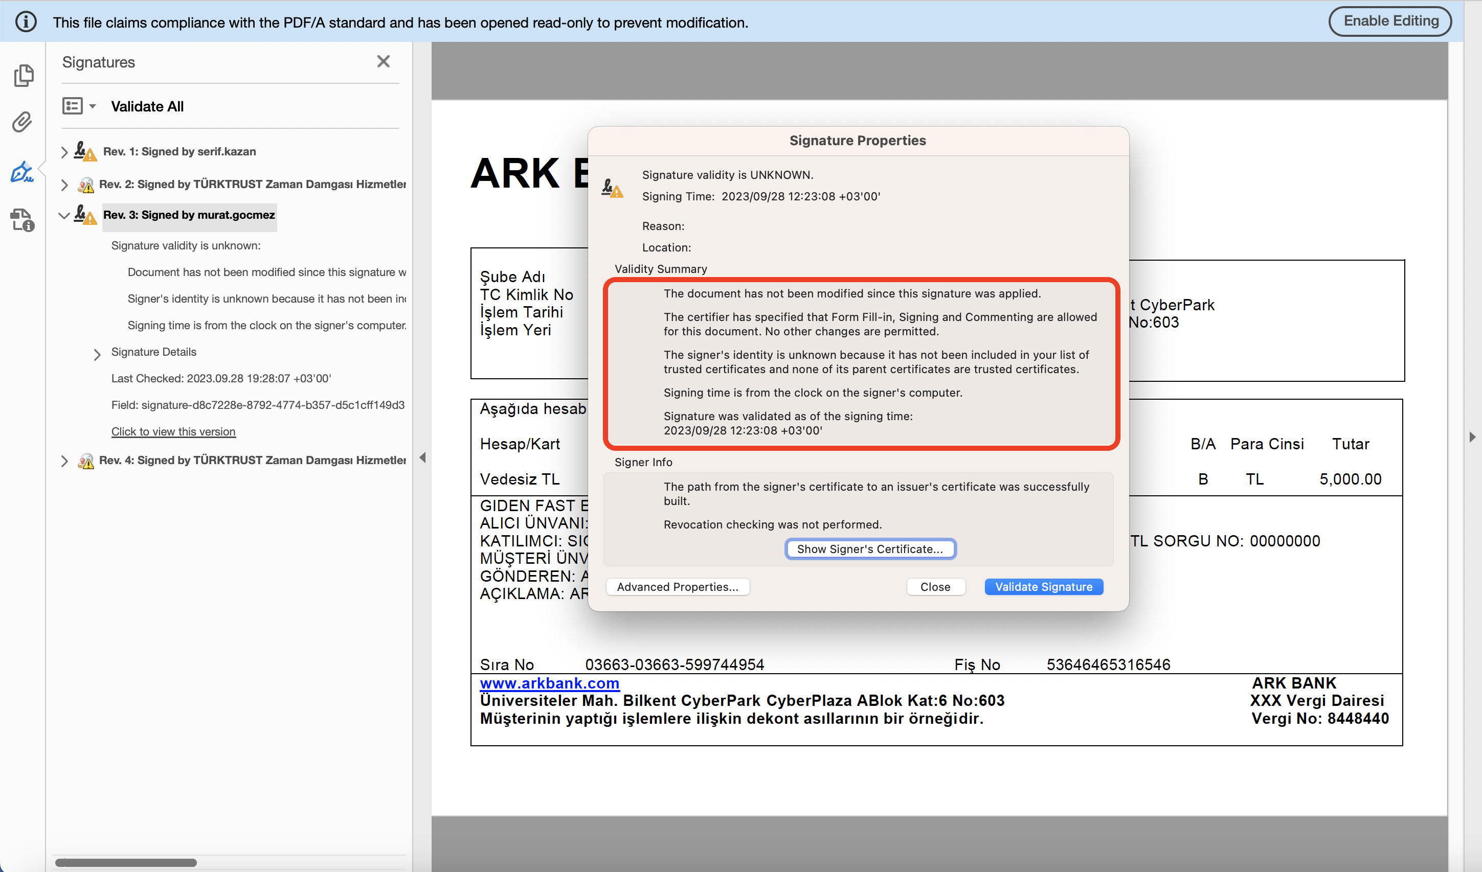Select Rev. 4 TÜRKTRUST Zaman Damgası row
The image size is (1482, 872).
(253, 461)
